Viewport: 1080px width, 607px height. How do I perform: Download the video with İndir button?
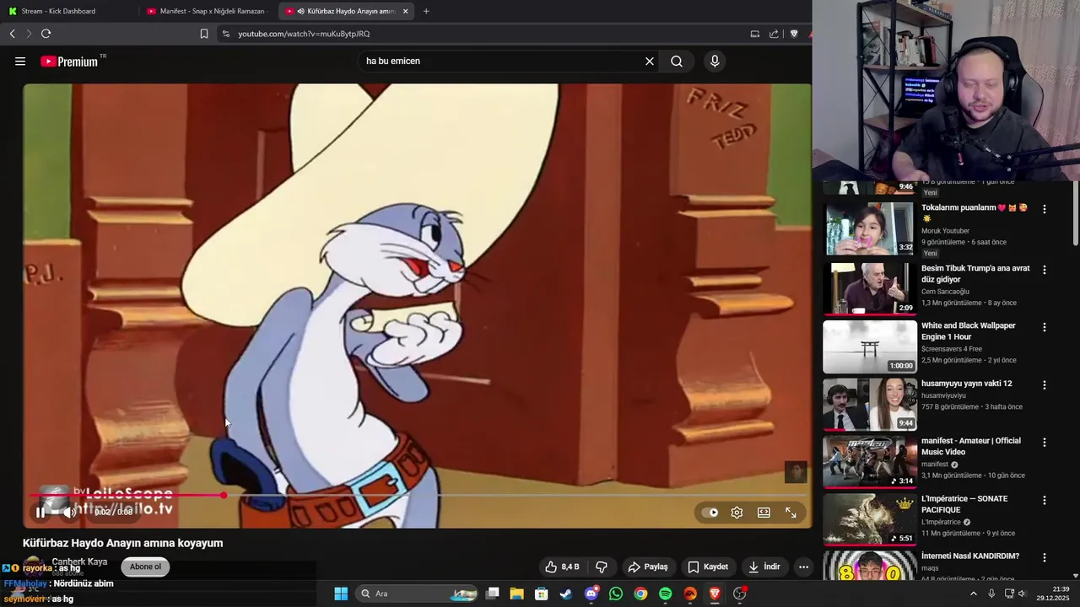point(764,567)
